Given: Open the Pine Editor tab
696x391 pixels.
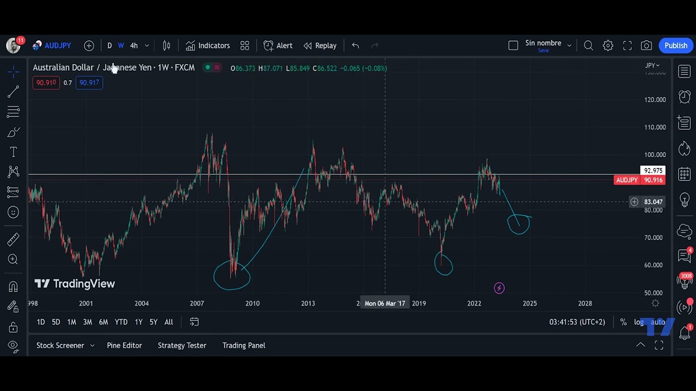Looking at the screenshot, I should coord(125,345).
